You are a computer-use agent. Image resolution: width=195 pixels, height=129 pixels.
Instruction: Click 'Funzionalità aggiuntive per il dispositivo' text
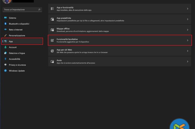73,42
